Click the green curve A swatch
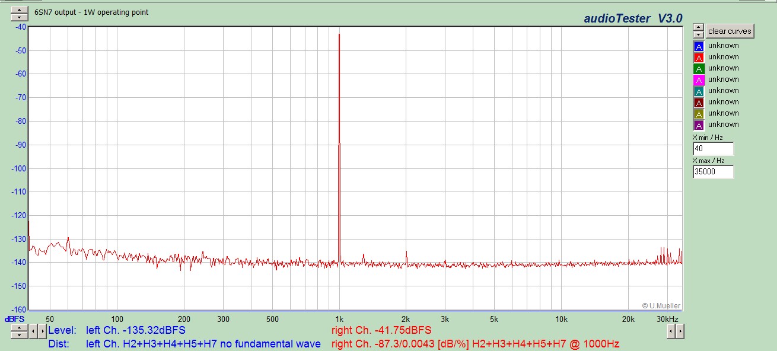Viewport: 777px width, 351px height. point(699,68)
